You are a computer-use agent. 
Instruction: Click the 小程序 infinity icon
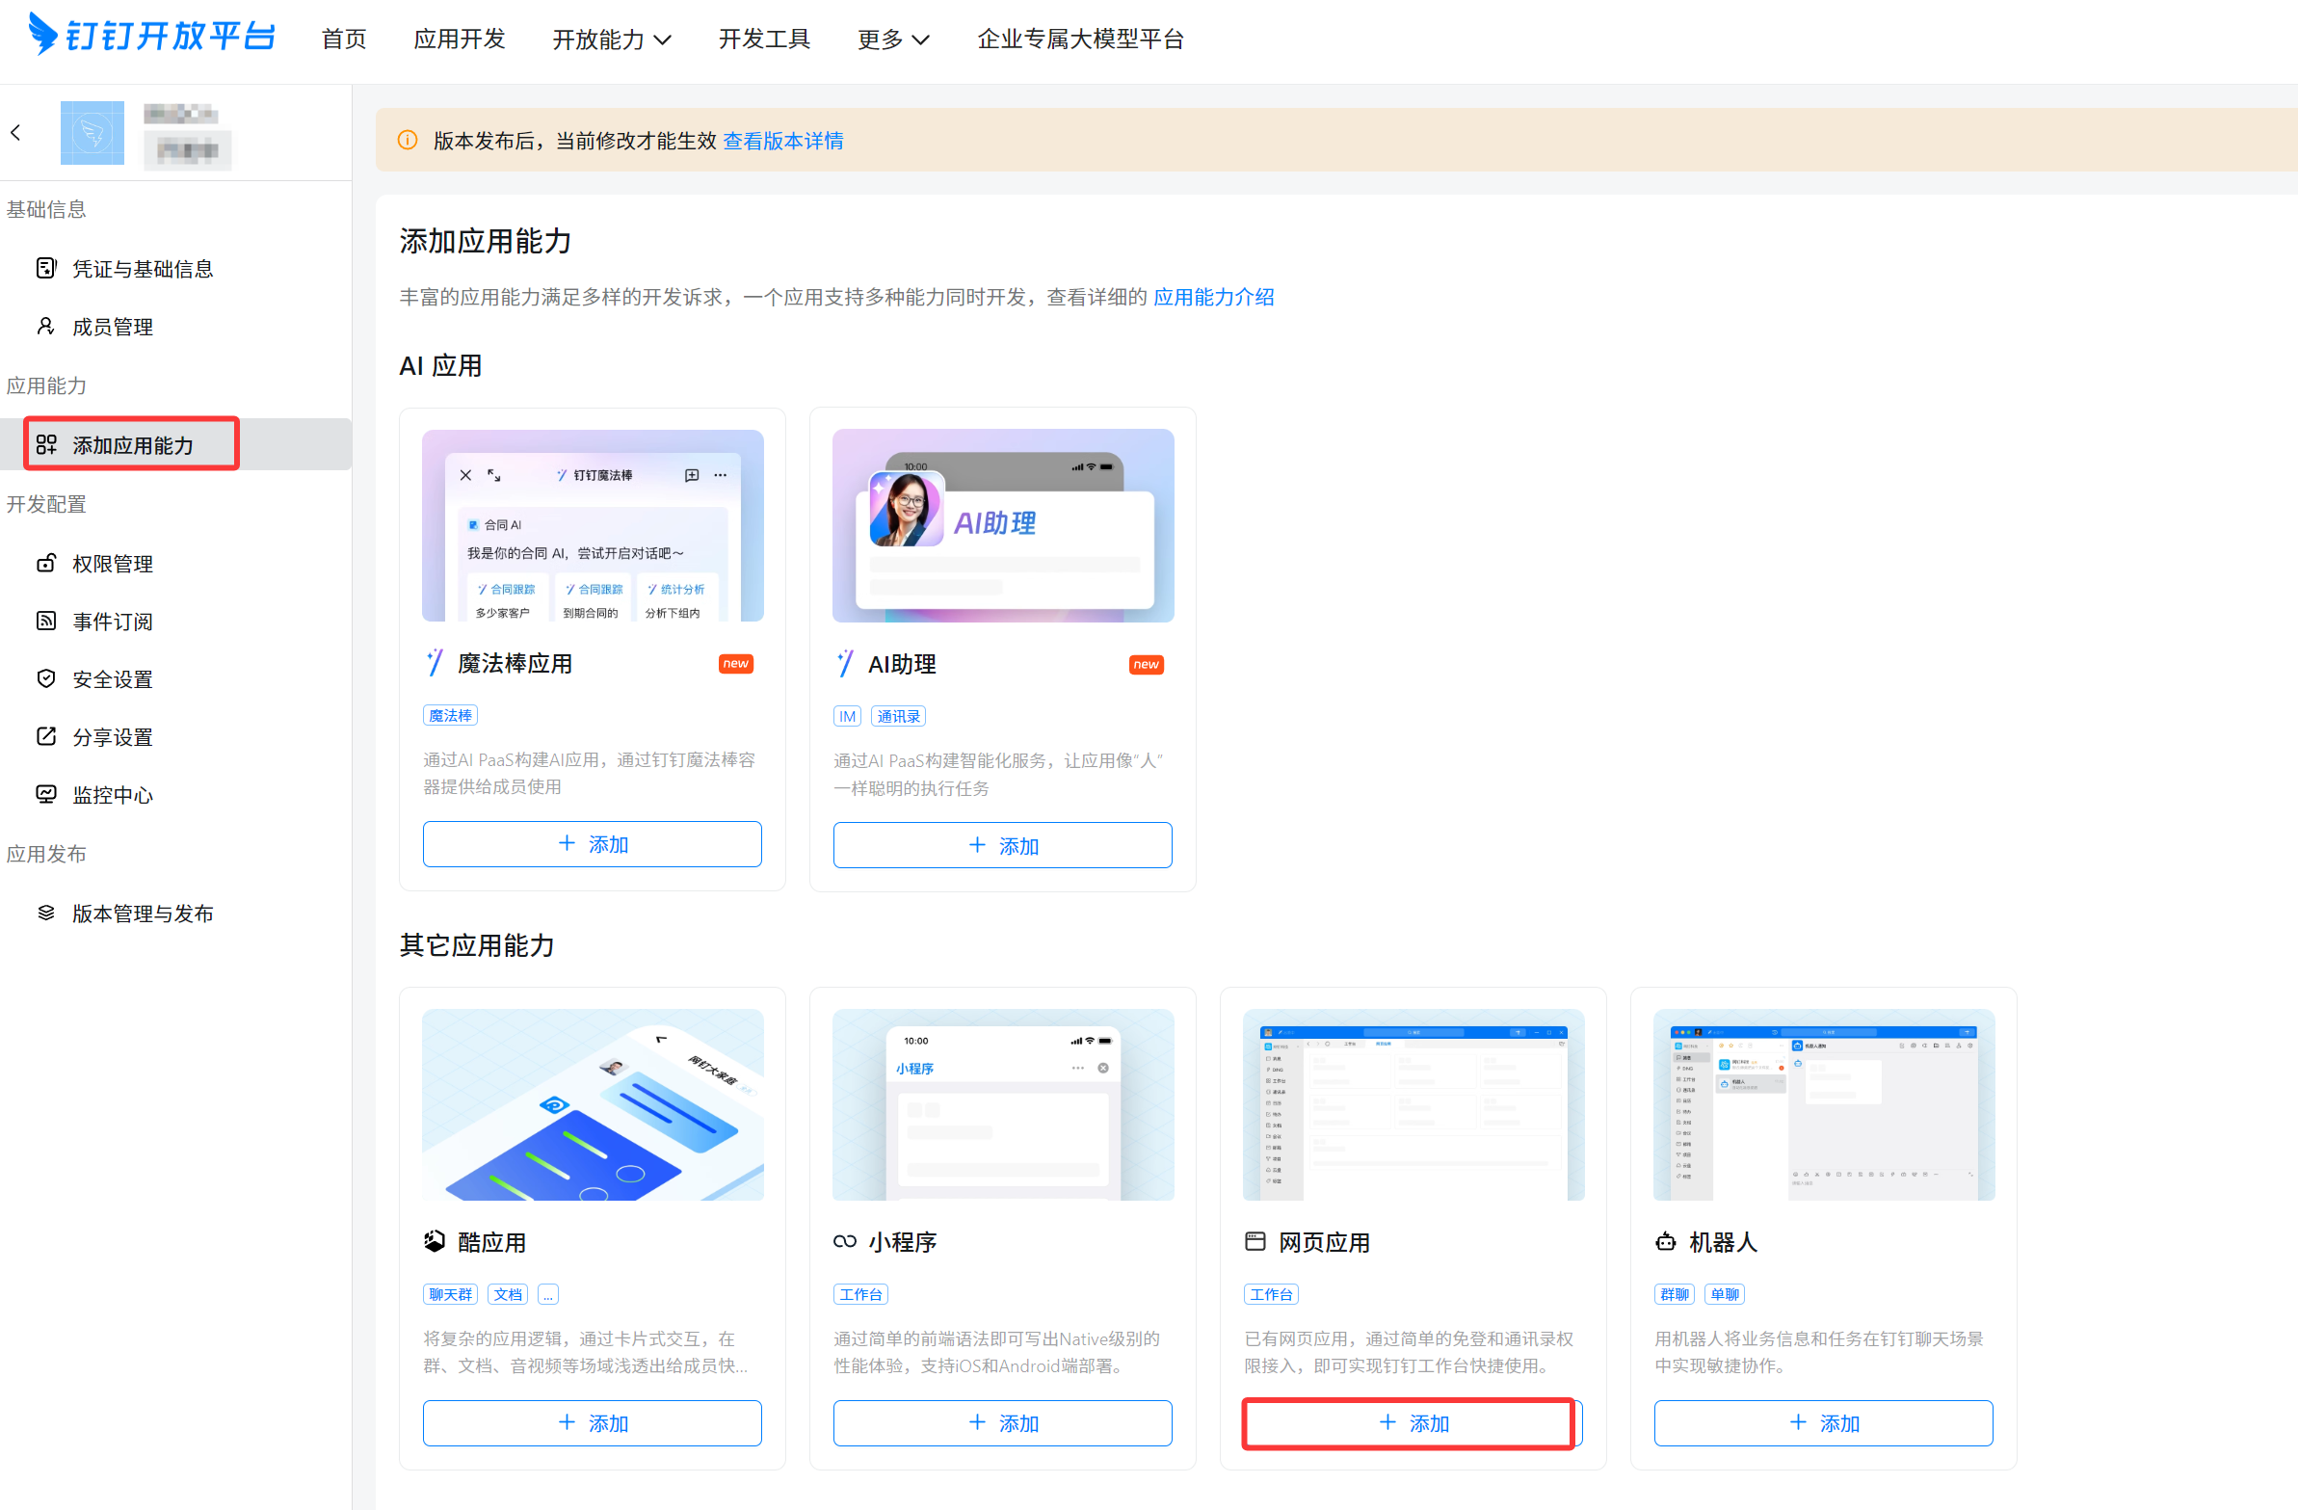coord(846,1241)
